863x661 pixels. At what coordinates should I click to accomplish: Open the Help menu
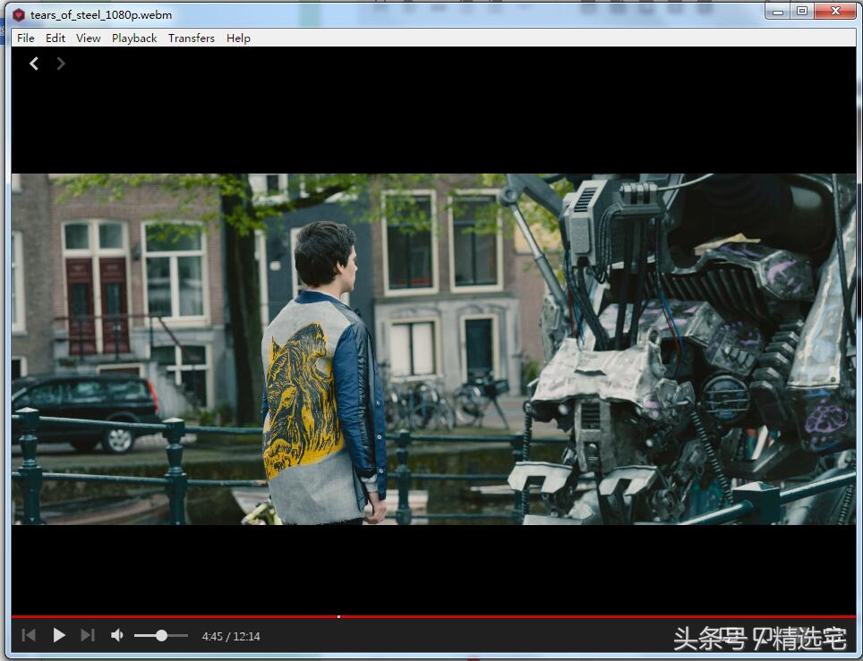(x=238, y=38)
